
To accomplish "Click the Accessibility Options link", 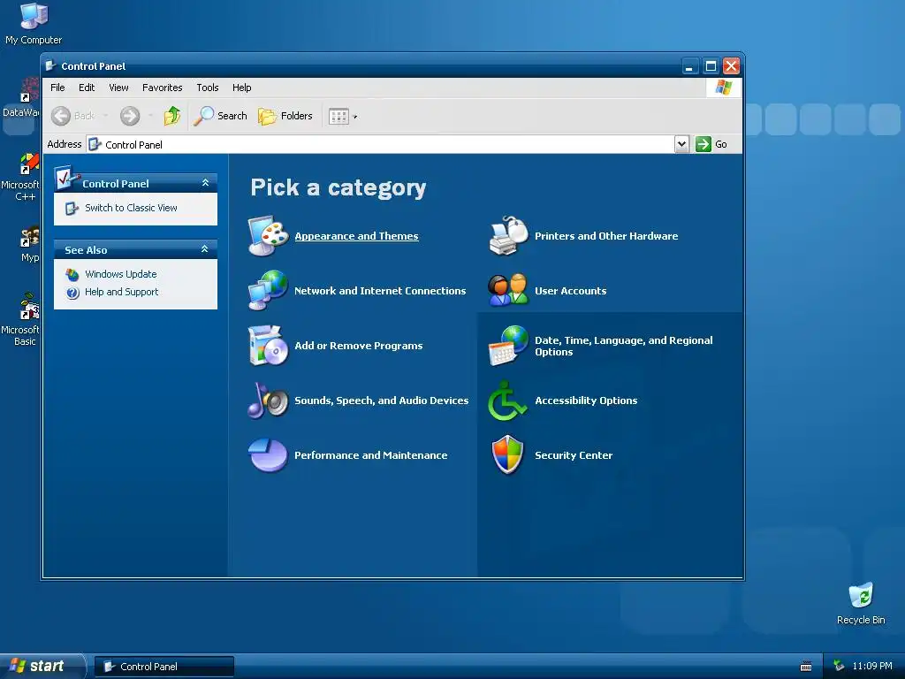I will click(586, 401).
